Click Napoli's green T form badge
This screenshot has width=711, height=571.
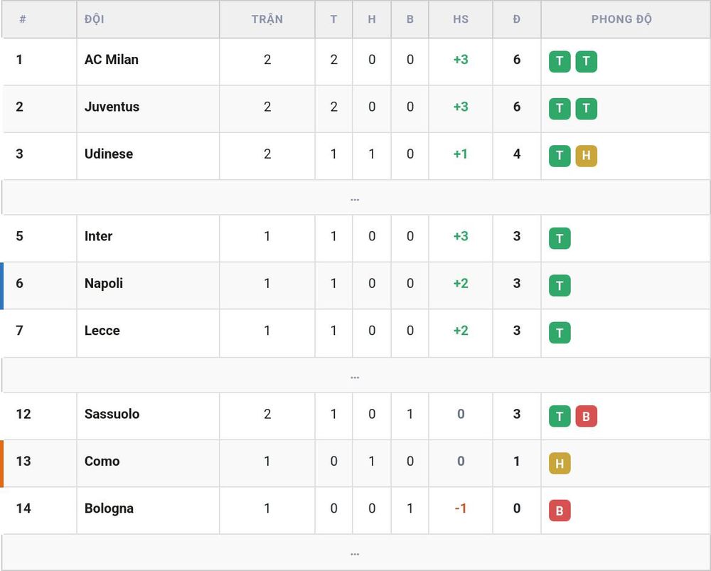click(560, 285)
